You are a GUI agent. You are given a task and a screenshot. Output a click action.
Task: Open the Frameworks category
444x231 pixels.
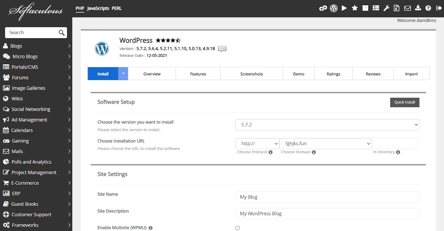(36, 225)
